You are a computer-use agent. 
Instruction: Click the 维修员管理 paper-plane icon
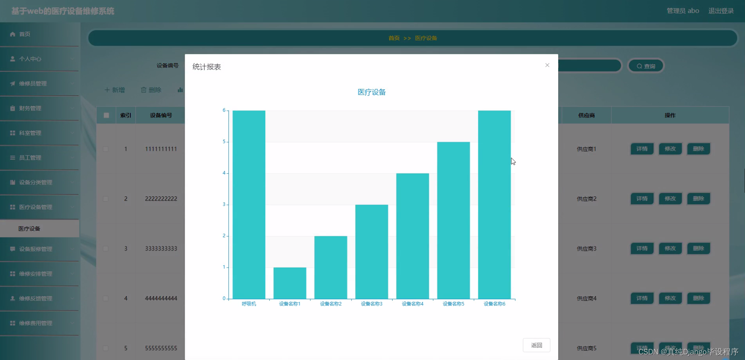pos(12,84)
